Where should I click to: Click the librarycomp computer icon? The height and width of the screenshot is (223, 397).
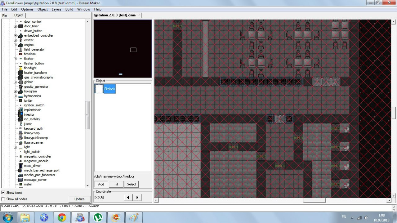click(21, 133)
